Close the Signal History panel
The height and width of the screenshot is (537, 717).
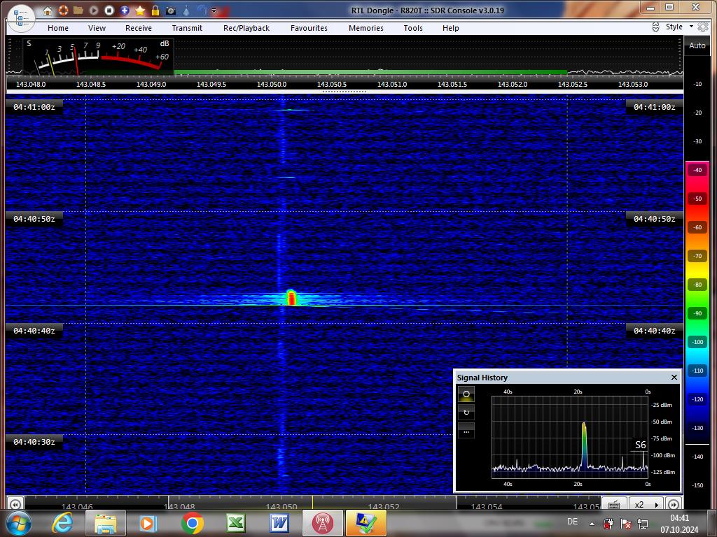click(674, 377)
